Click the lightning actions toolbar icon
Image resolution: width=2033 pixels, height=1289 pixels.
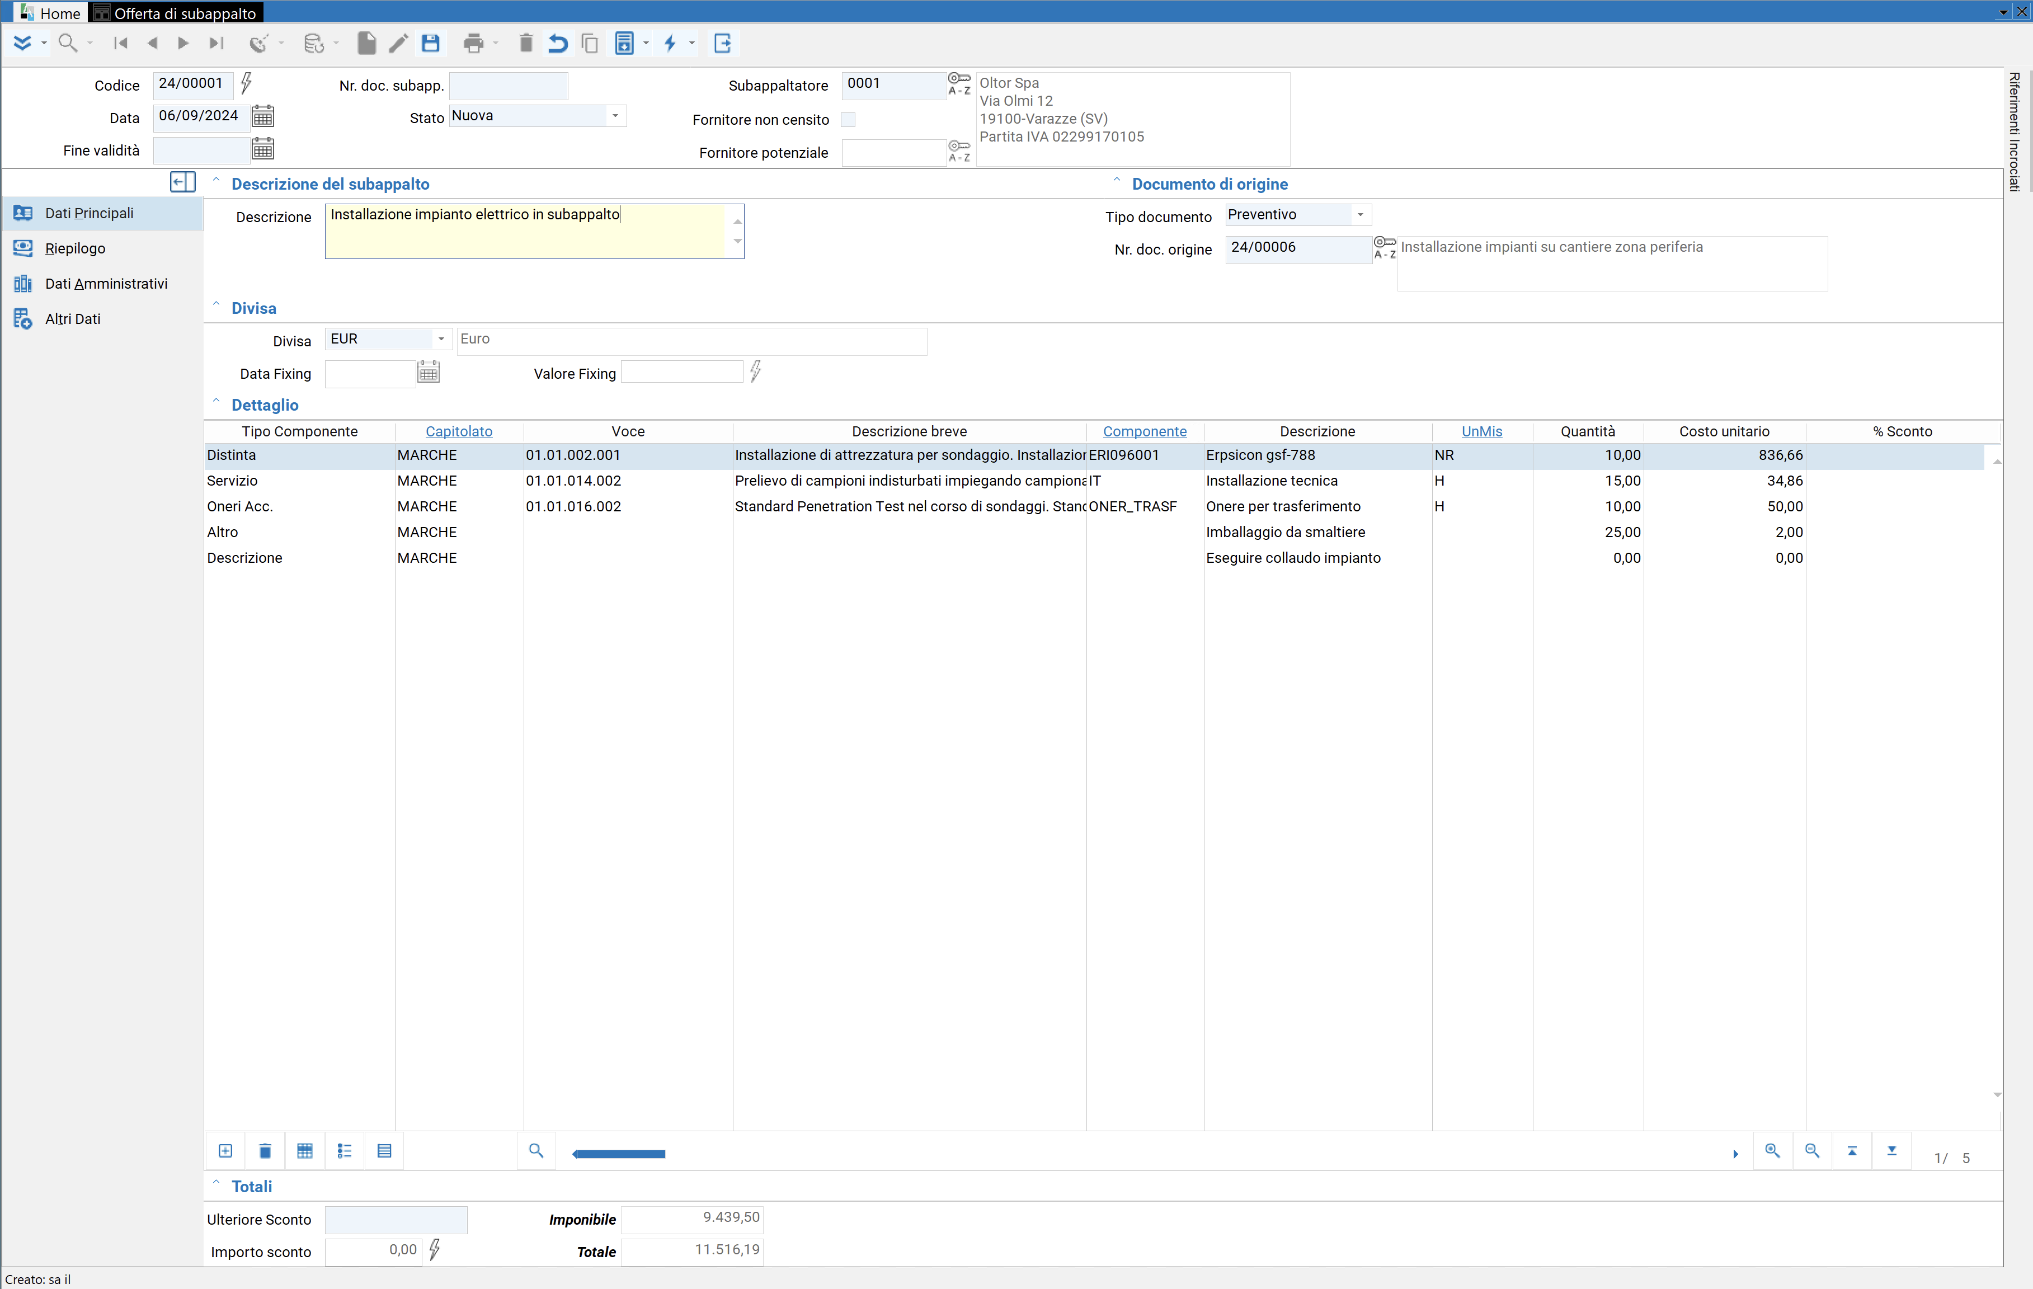pyautogui.click(x=670, y=43)
